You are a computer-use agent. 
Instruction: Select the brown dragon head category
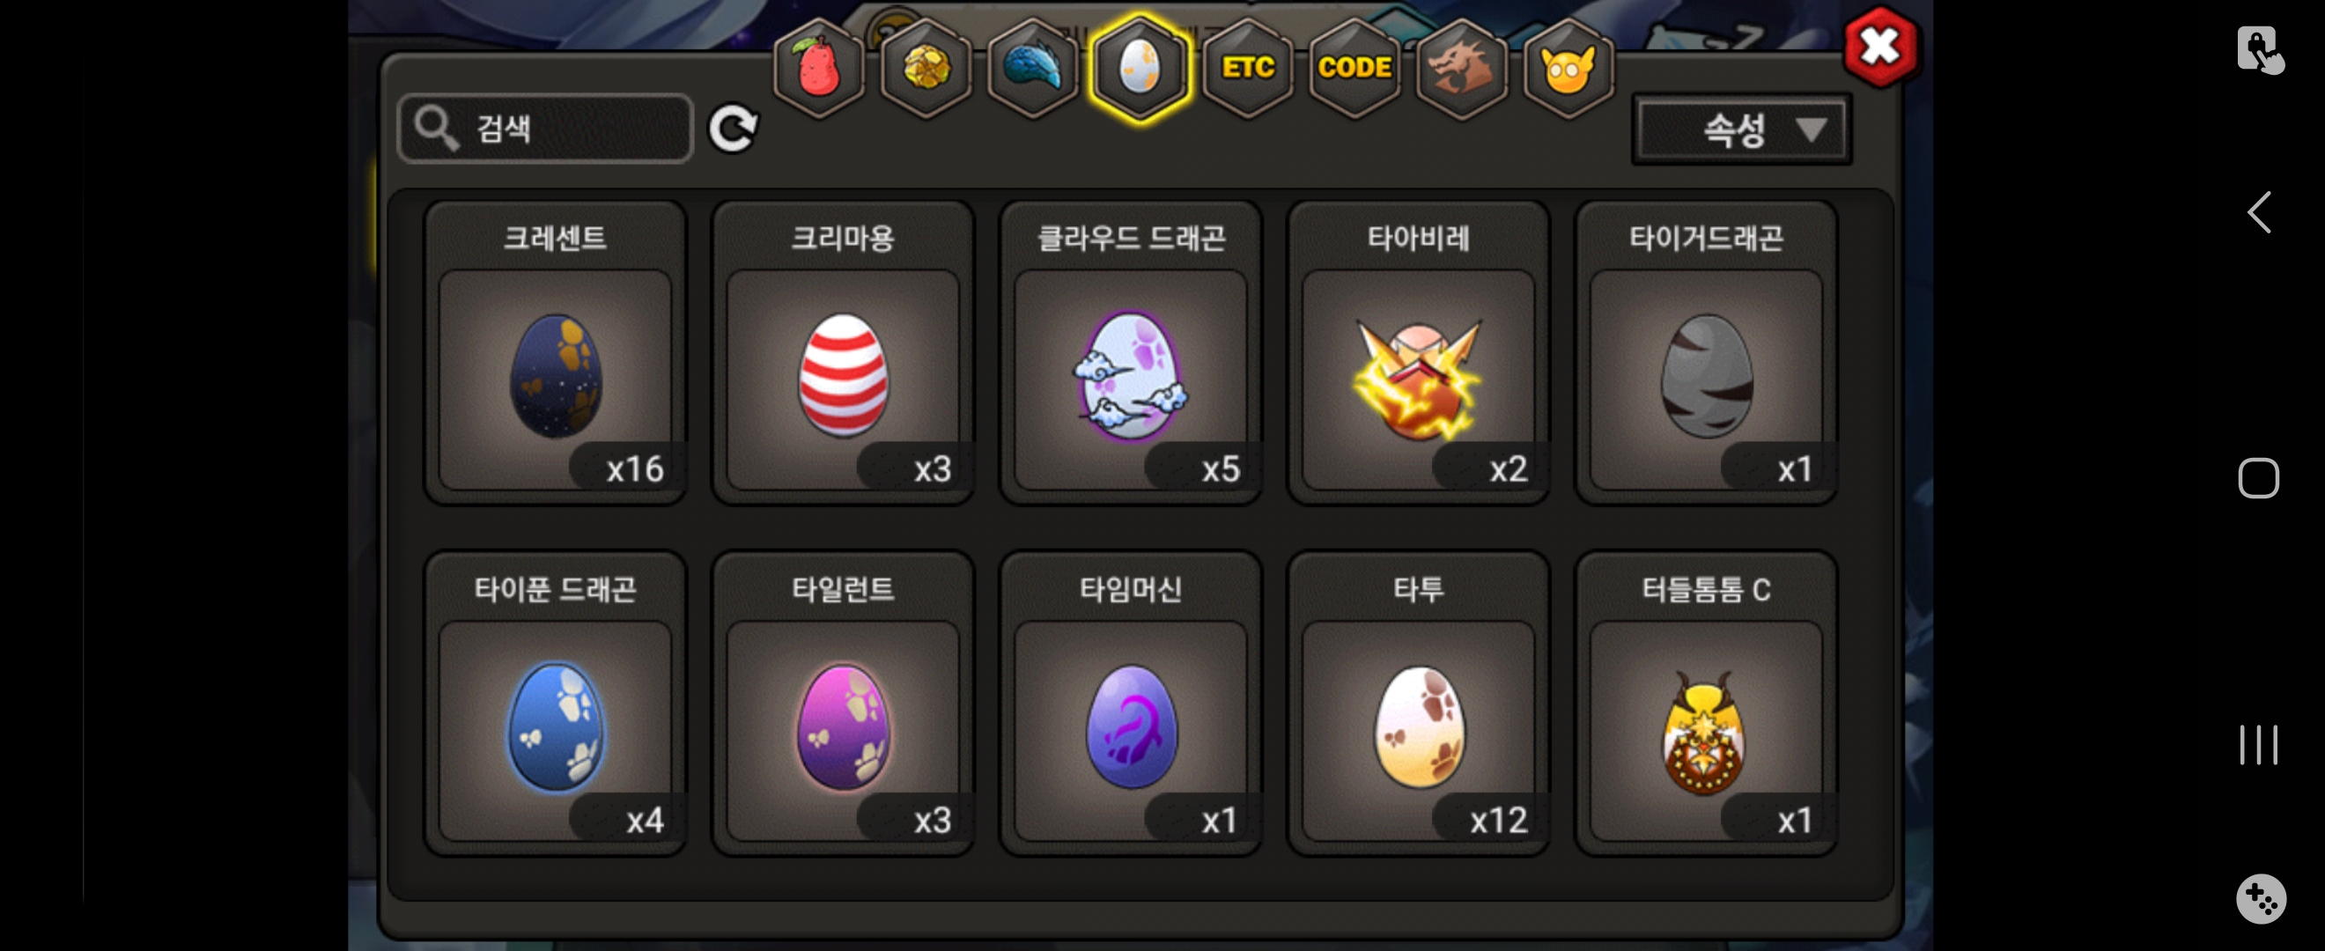pos(1461,69)
